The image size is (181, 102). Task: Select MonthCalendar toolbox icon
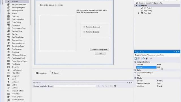point(8,100)
